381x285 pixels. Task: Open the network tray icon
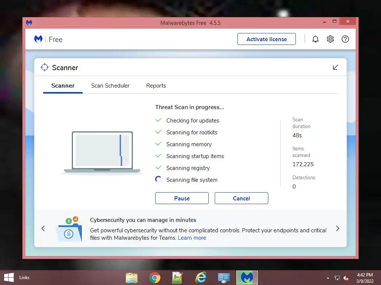(337, 278)
